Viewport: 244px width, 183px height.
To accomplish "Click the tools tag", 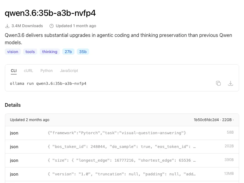I will 30,52.
